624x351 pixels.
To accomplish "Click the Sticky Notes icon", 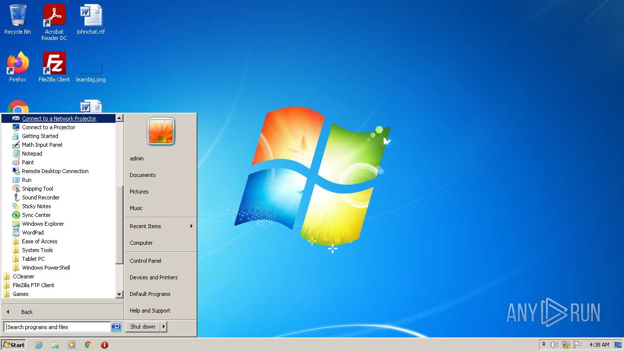I will click(16, 206).
